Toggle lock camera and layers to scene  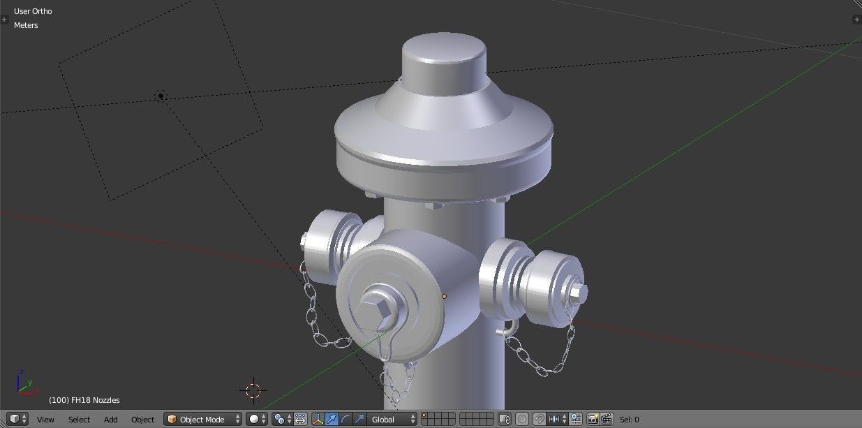tap(505, 419)
